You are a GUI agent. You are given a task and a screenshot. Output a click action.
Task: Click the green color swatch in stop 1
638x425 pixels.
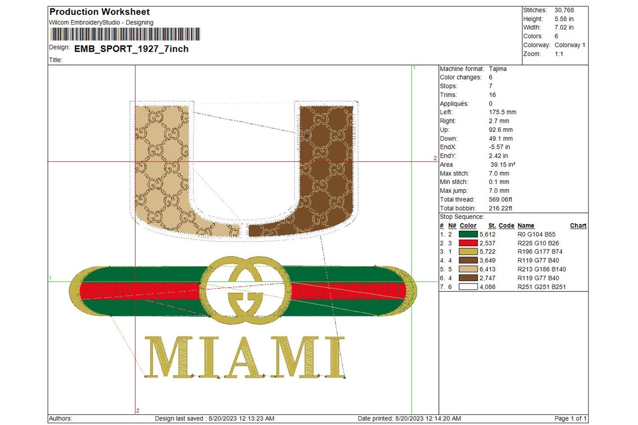468,234
